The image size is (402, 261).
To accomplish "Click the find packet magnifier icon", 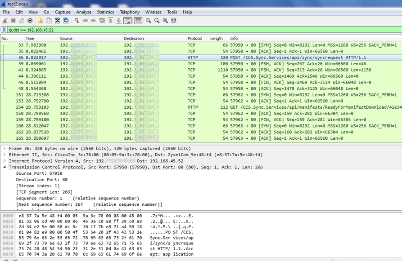I will coord(77,21).
